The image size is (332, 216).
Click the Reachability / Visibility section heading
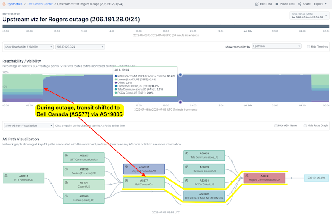tap(22, 61)
